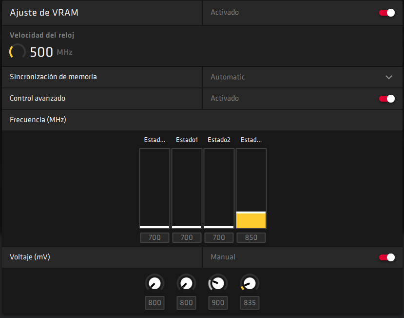Click the second voltage knob from the left

tap(186, 283)
